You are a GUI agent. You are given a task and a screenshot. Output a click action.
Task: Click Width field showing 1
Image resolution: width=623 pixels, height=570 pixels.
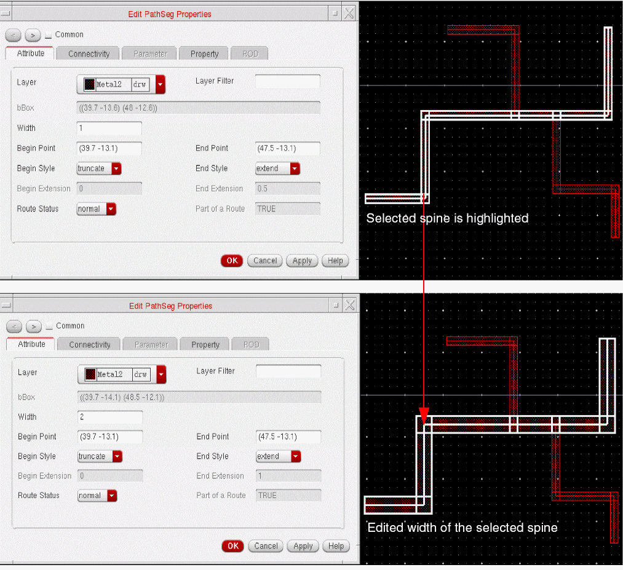point(109,128)
